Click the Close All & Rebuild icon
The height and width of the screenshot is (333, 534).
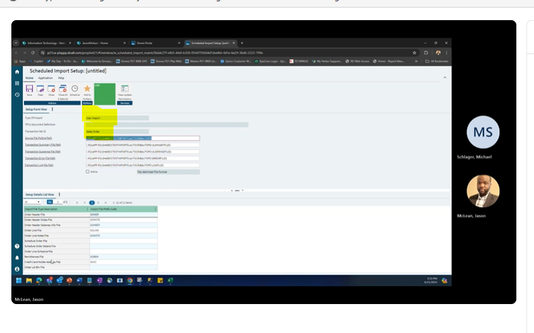pyautogui.click(x=62, y=90)
